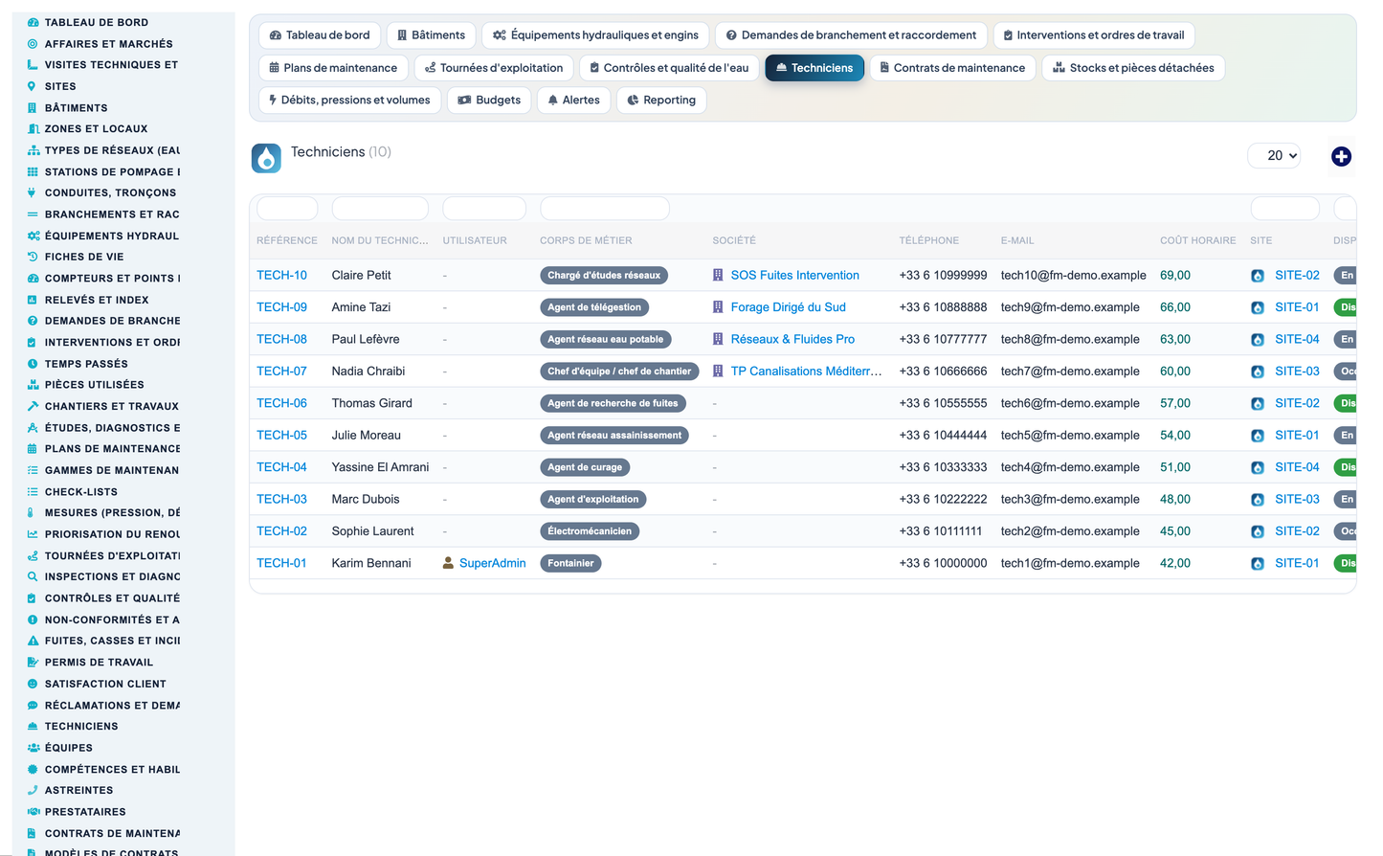Open the Tableau de bord tab
Screen dimensions: 1383x856
click(320, 35)
